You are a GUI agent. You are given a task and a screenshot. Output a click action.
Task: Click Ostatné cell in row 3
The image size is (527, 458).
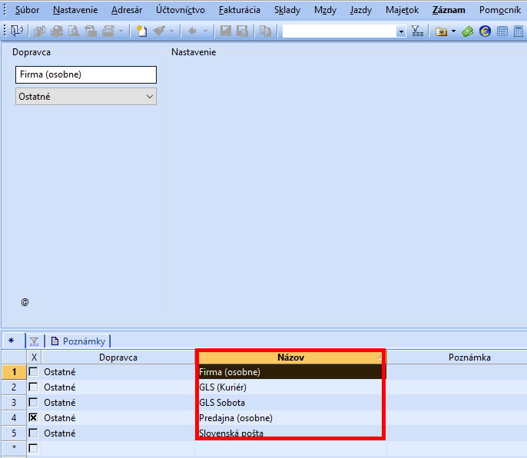[x=118, y=402]
